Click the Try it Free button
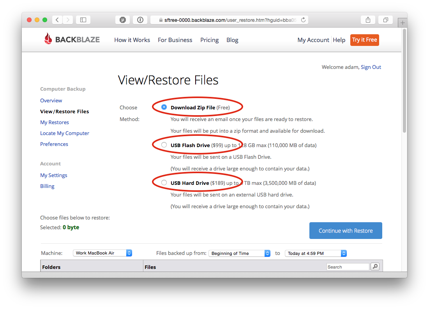The height and width of the screenshot is (309, 429). tap(364, 40)
